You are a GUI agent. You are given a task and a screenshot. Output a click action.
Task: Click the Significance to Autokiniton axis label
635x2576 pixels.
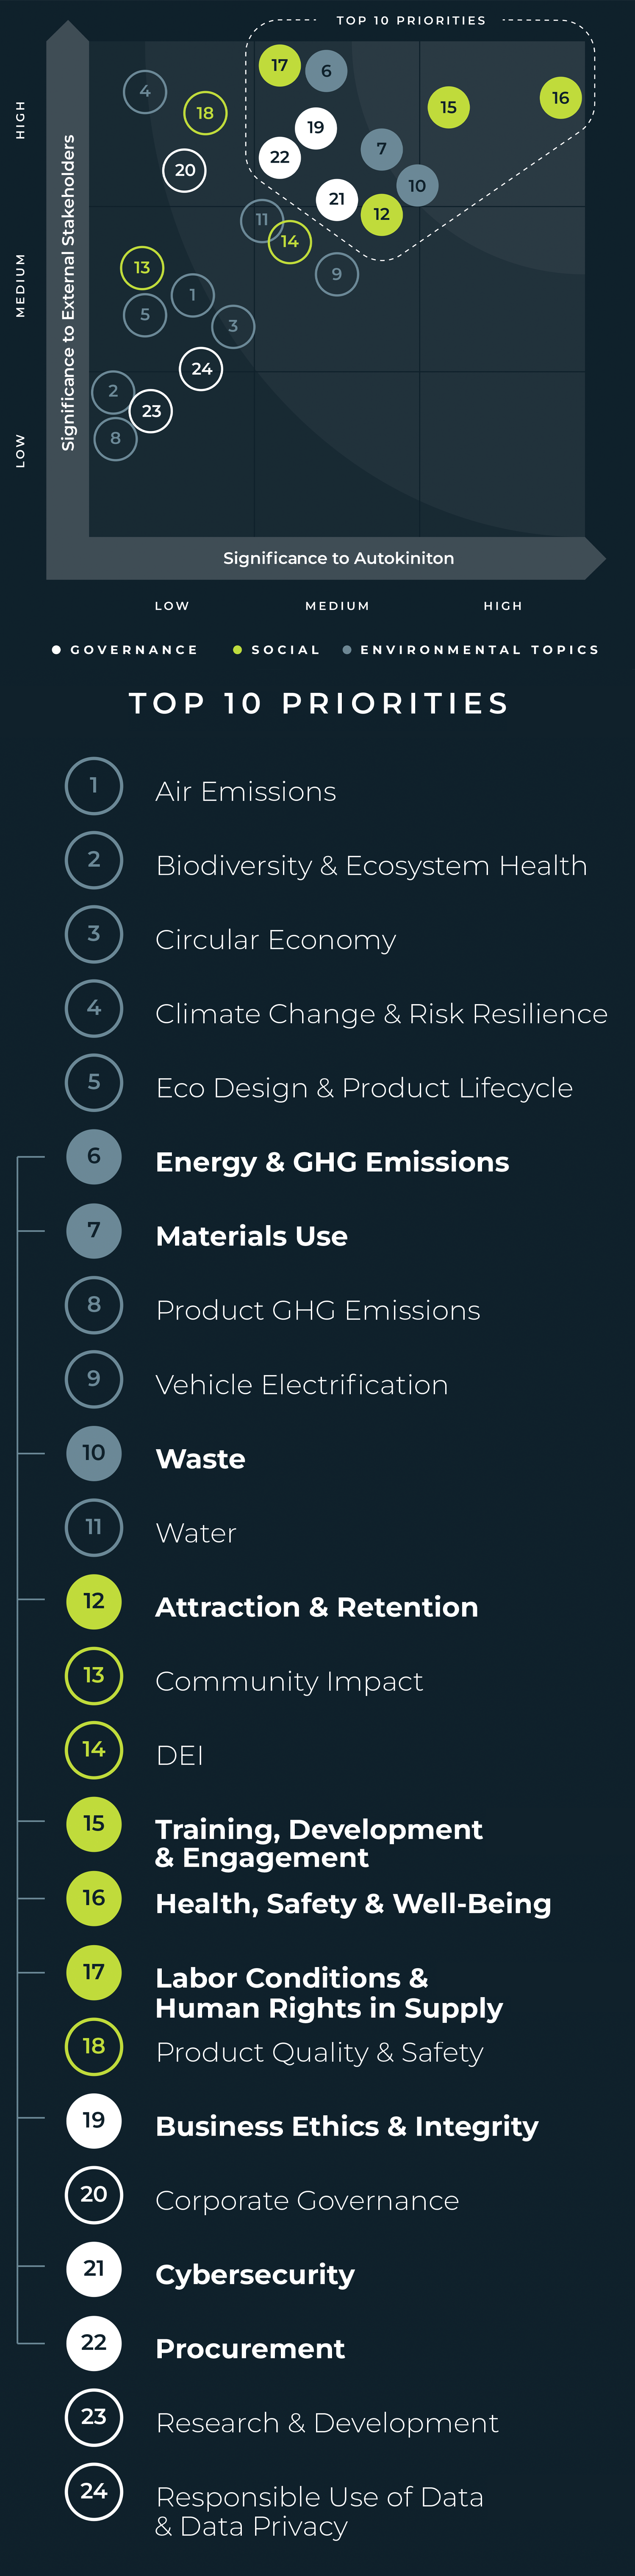coord(338,558)
